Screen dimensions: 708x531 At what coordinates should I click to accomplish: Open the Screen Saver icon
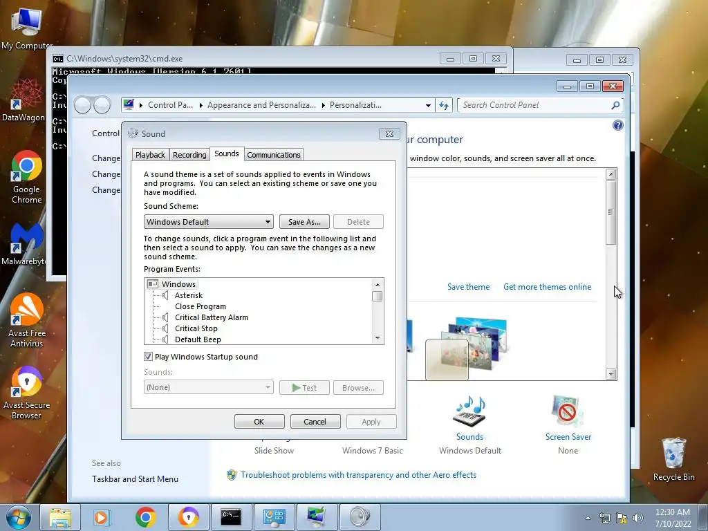click(568, 418)
